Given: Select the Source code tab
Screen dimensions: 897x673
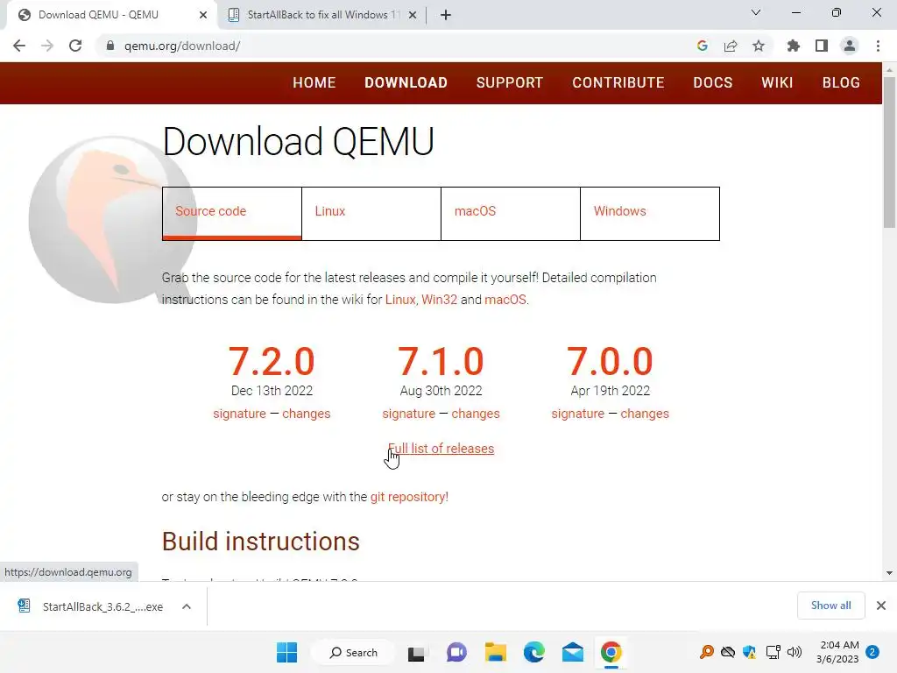Looking at the screenshot, I should (x=231, y=214).
